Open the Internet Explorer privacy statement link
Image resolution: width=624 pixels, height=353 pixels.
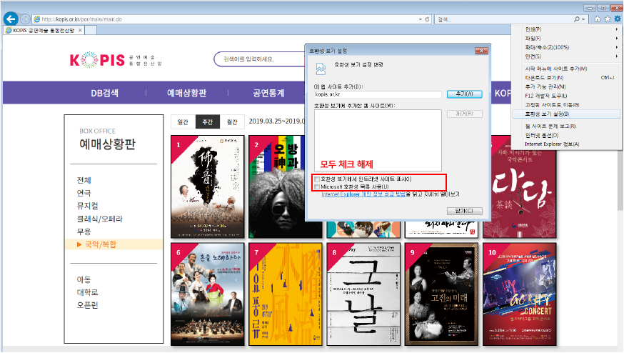point(363,194)
